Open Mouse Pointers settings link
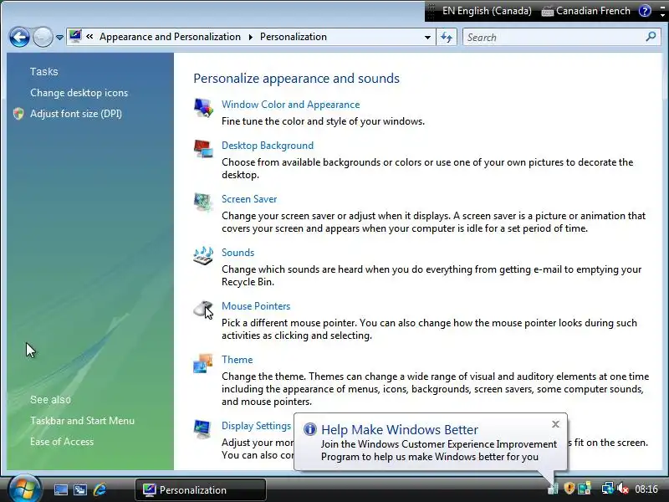Viewport: 669px width, 502px height. [x=256, y=306]
